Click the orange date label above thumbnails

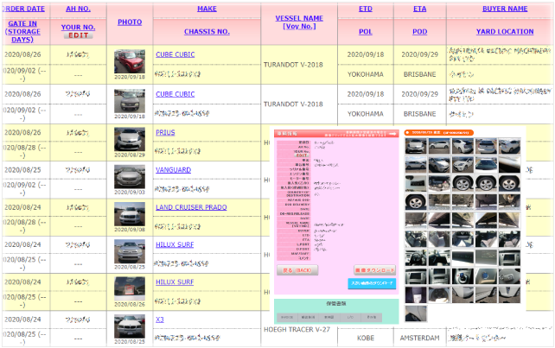439,133
